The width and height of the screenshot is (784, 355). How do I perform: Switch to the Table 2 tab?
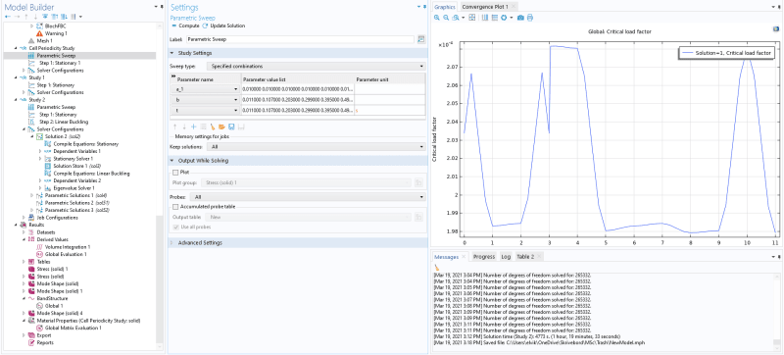(x=525, y=257)
